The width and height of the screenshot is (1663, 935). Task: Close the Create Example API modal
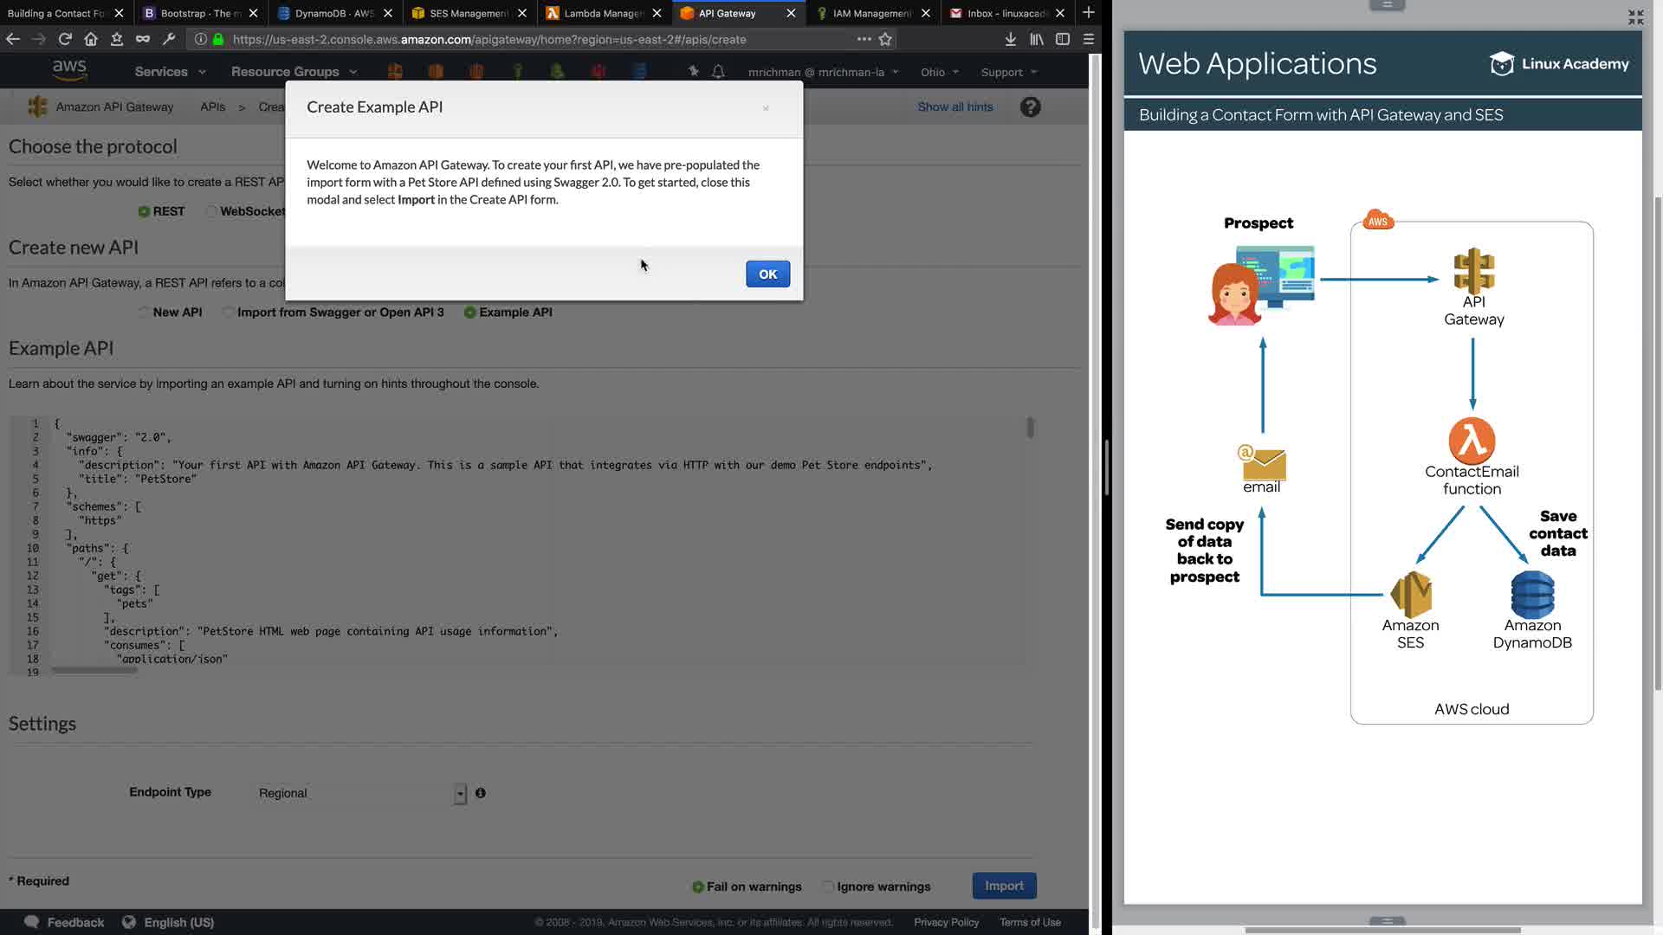tap(766, 108)
